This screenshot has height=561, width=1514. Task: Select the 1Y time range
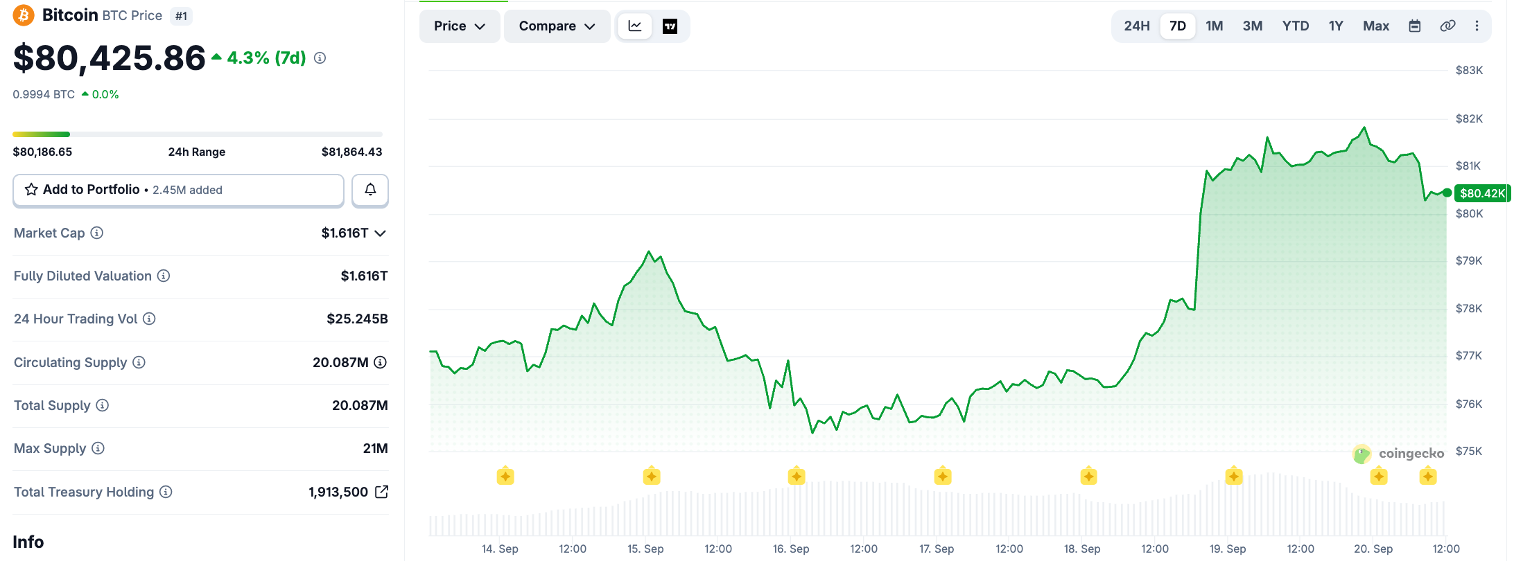pos(1336,26)
